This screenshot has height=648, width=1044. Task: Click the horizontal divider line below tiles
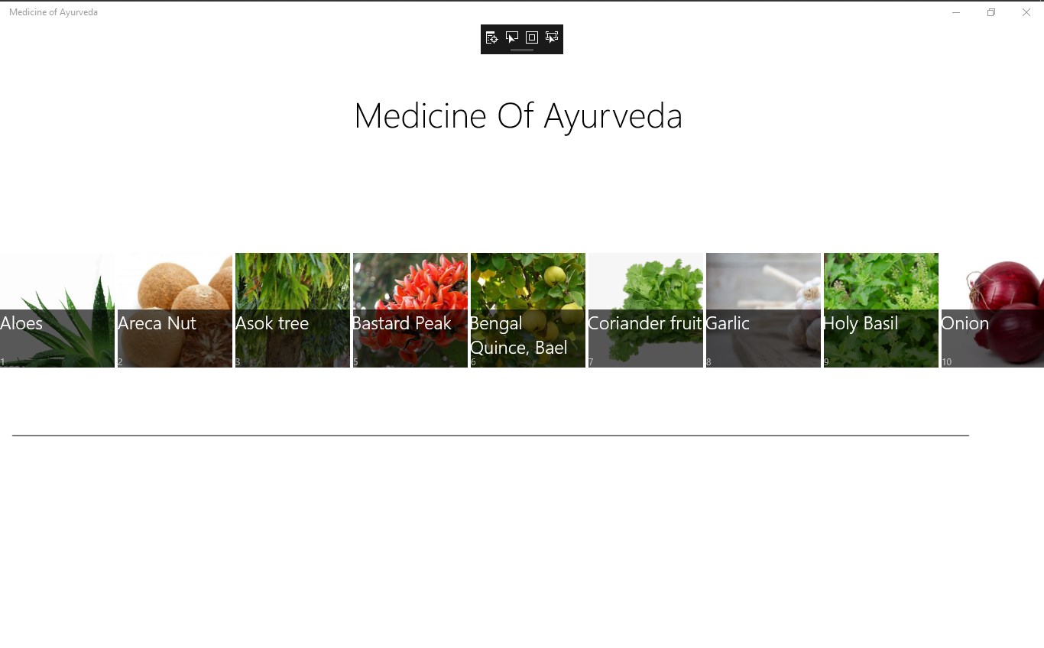[x=491, y=436]
